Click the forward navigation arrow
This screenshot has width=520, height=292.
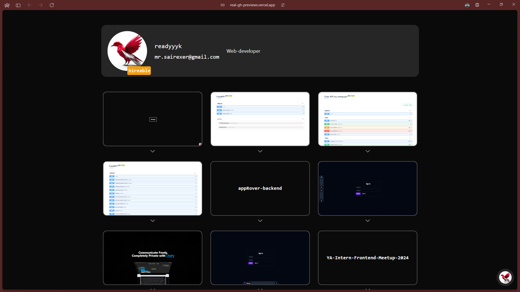tap(41, 5)
